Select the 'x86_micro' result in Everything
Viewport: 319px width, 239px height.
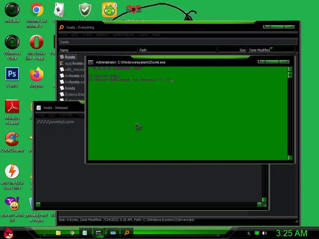click(x=72, y=69)
